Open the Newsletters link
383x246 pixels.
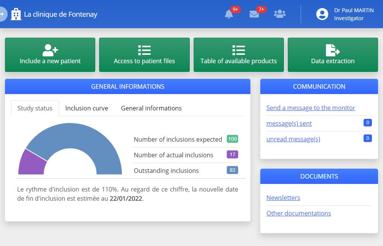pyautogui.click(x=283, y=198)
